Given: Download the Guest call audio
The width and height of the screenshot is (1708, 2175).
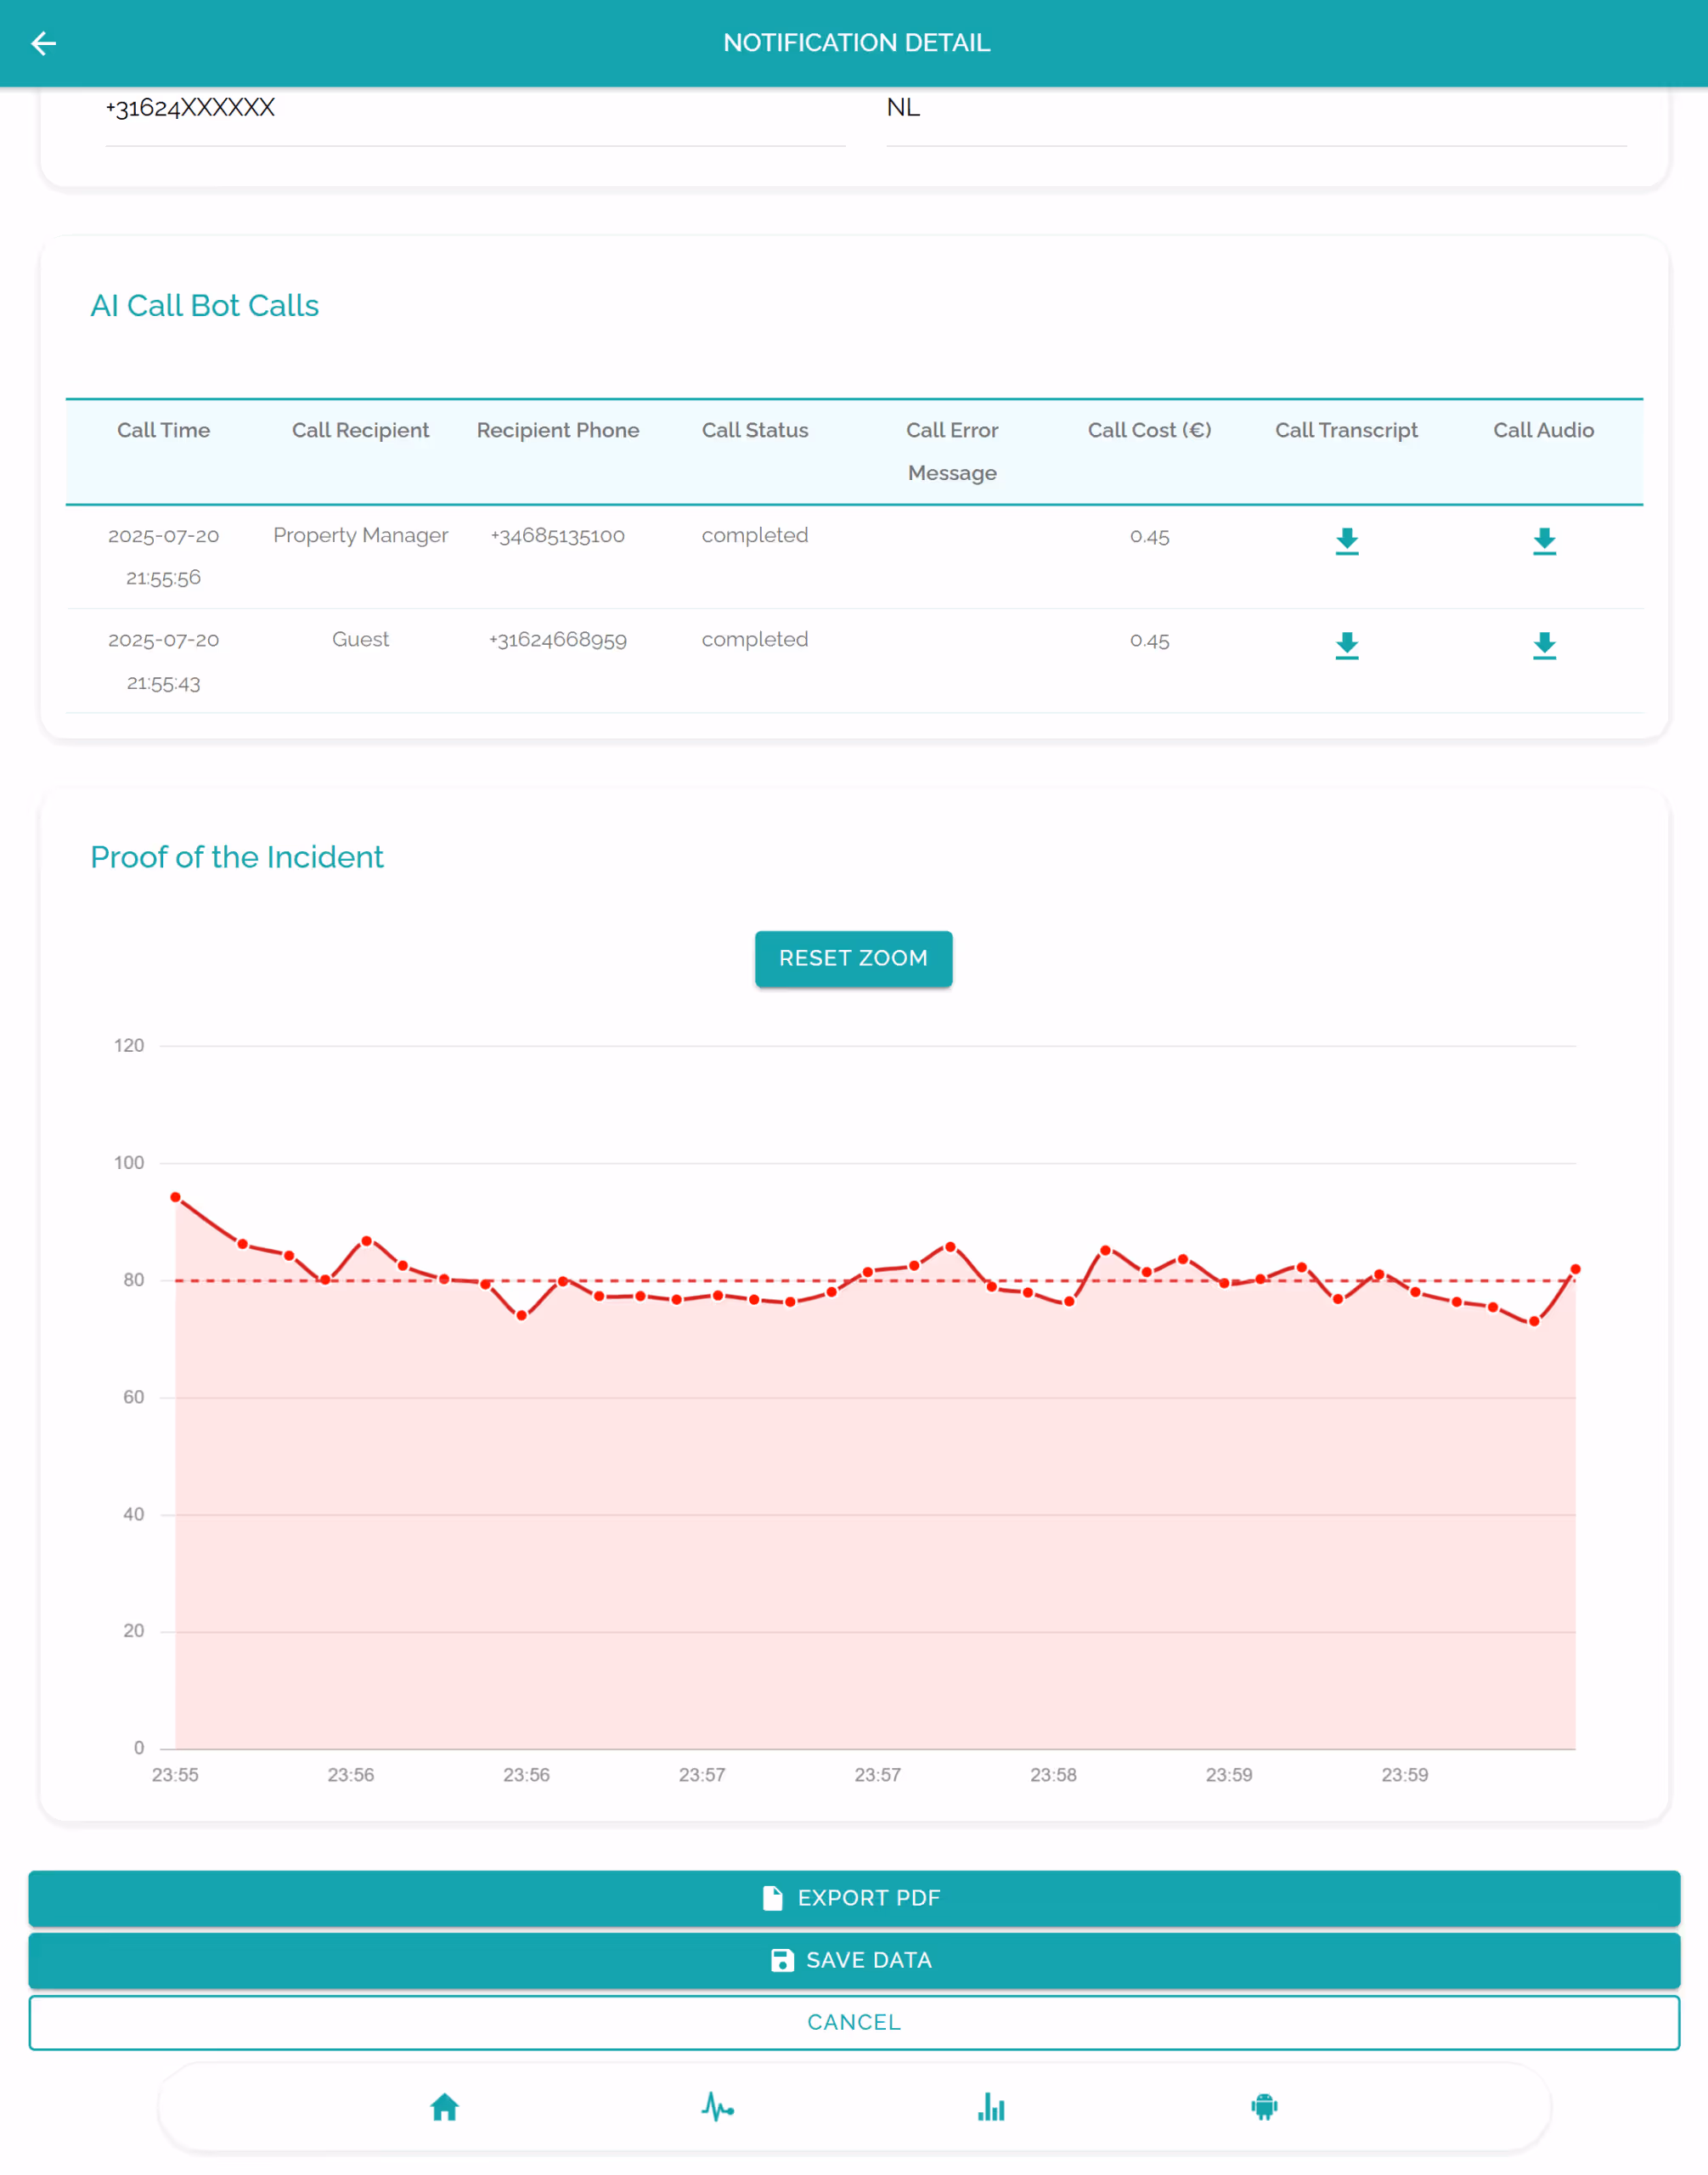Looking at the screenshot, I should tap(1543, 646).
